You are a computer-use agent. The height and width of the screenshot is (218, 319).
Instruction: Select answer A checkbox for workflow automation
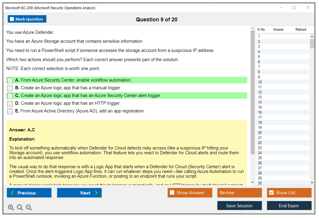point(10,80)
